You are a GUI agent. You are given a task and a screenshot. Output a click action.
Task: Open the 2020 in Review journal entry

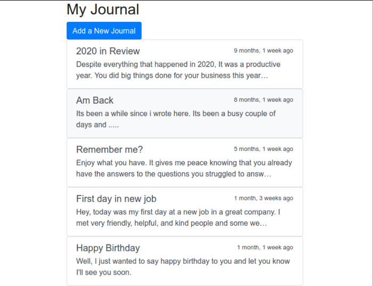coord(185,64)
